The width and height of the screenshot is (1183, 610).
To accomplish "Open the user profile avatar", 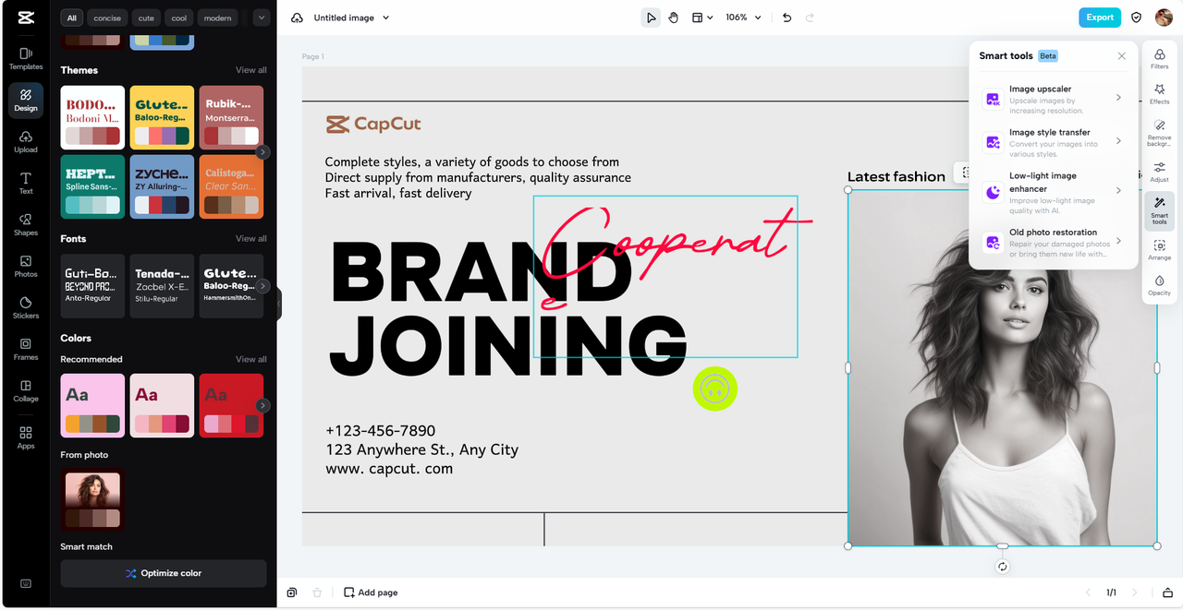I will point(1164,18).
